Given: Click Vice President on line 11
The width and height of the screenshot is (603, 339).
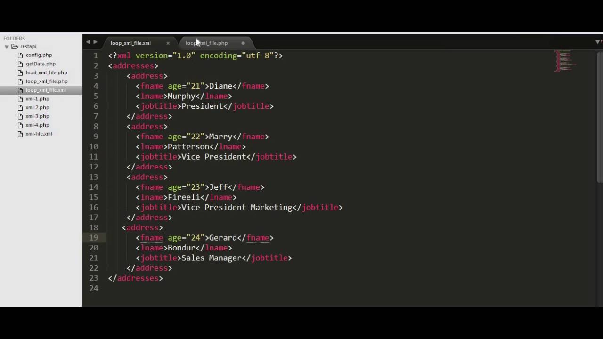Looking at the screenshot, I should (213, 157).
